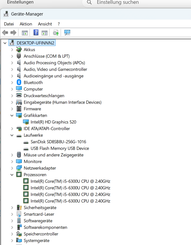The image size is (191, 245).
Task: Click the Netzwerkadapter network icon
Action: [x=19, y=168]
